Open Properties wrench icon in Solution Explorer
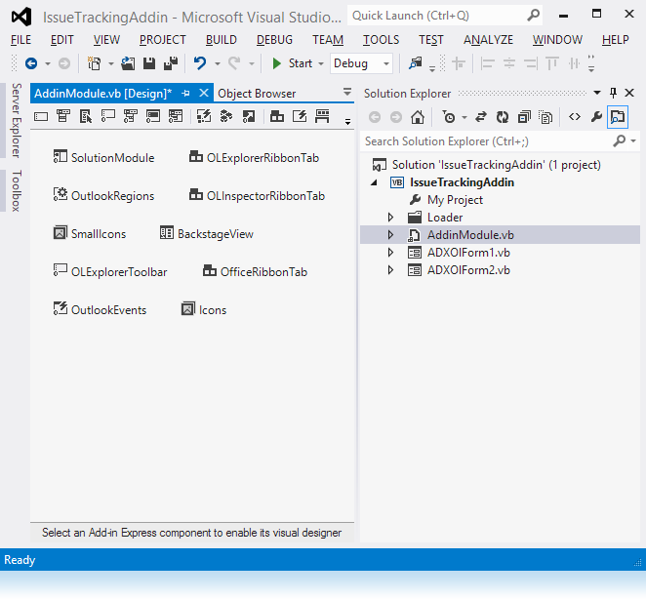 [596, 117]
